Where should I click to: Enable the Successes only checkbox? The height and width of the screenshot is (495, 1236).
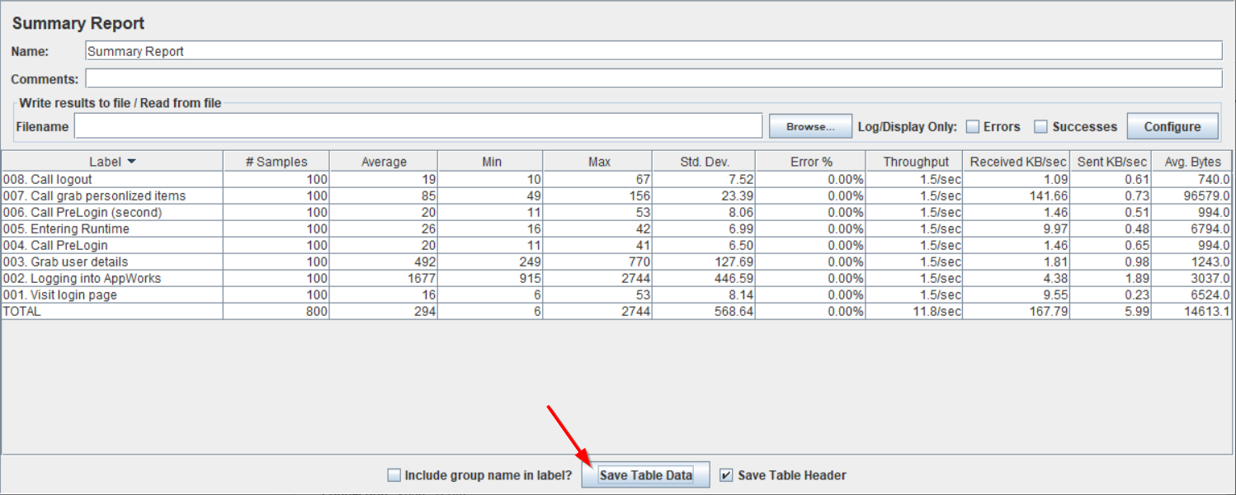[x=1041, y=127]
